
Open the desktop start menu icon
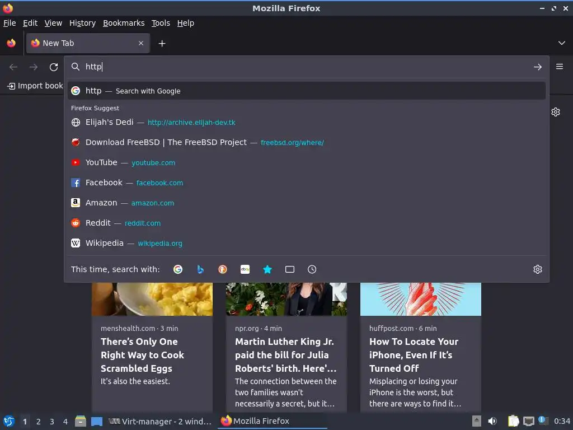click(x=9, y=421)
